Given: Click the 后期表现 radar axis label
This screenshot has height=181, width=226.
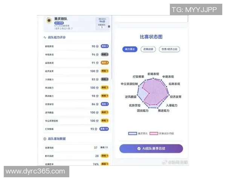Looking at the screenshot, I should tap(174, 84).
